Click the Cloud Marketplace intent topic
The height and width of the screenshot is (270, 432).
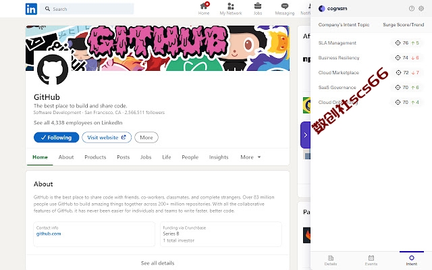coord(339,73)
